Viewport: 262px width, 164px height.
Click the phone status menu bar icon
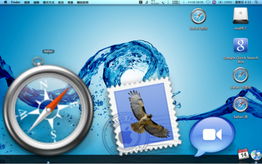[x=163, y=2]
